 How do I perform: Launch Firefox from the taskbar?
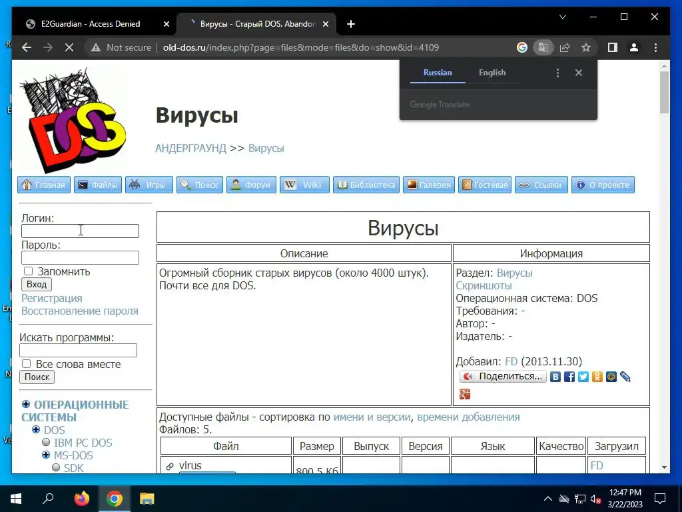pyautogui.click(x=81, y=499)
